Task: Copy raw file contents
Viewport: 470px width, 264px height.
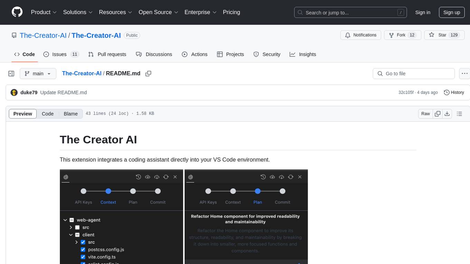Action: click(438, 114)
